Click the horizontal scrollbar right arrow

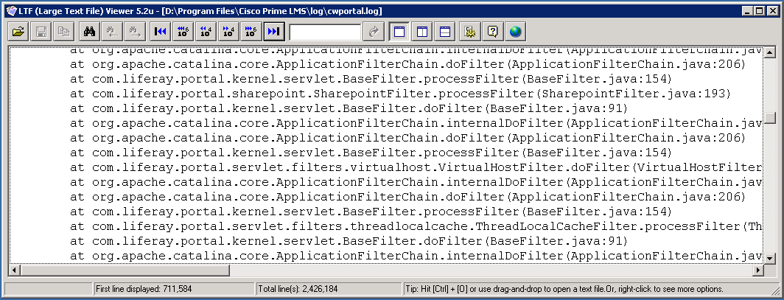tap(758, 270)
